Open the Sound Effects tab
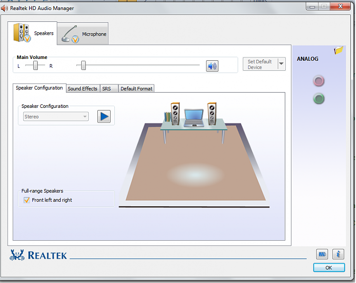356x283 pixels. click(x=83, y=89)
